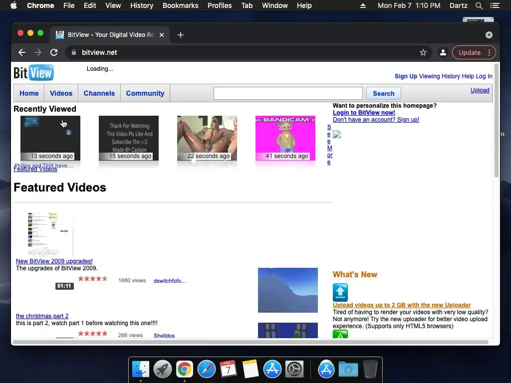The height and width of the screenshot is (383, 511).
Task: Open the 15 seconds ago recently viewed thumbnail
Action: click(129, 138)
